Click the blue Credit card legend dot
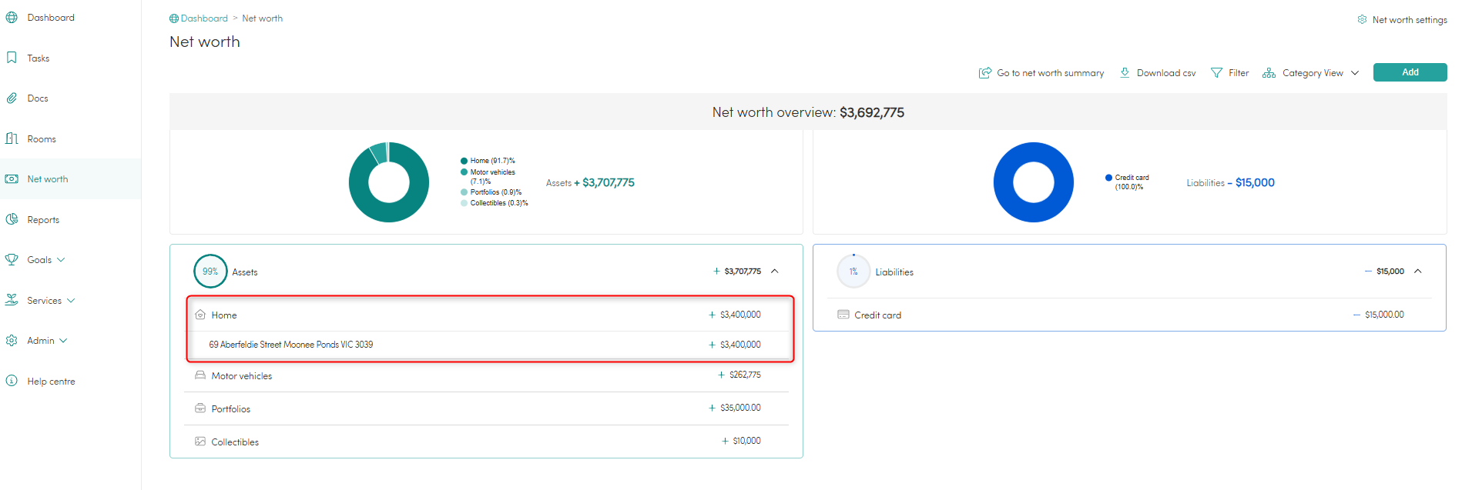Screen dimensions: 1472x490 [x=1108, y=178]
